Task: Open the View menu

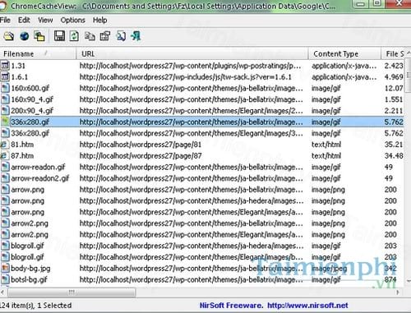Action: pos(45,20)
